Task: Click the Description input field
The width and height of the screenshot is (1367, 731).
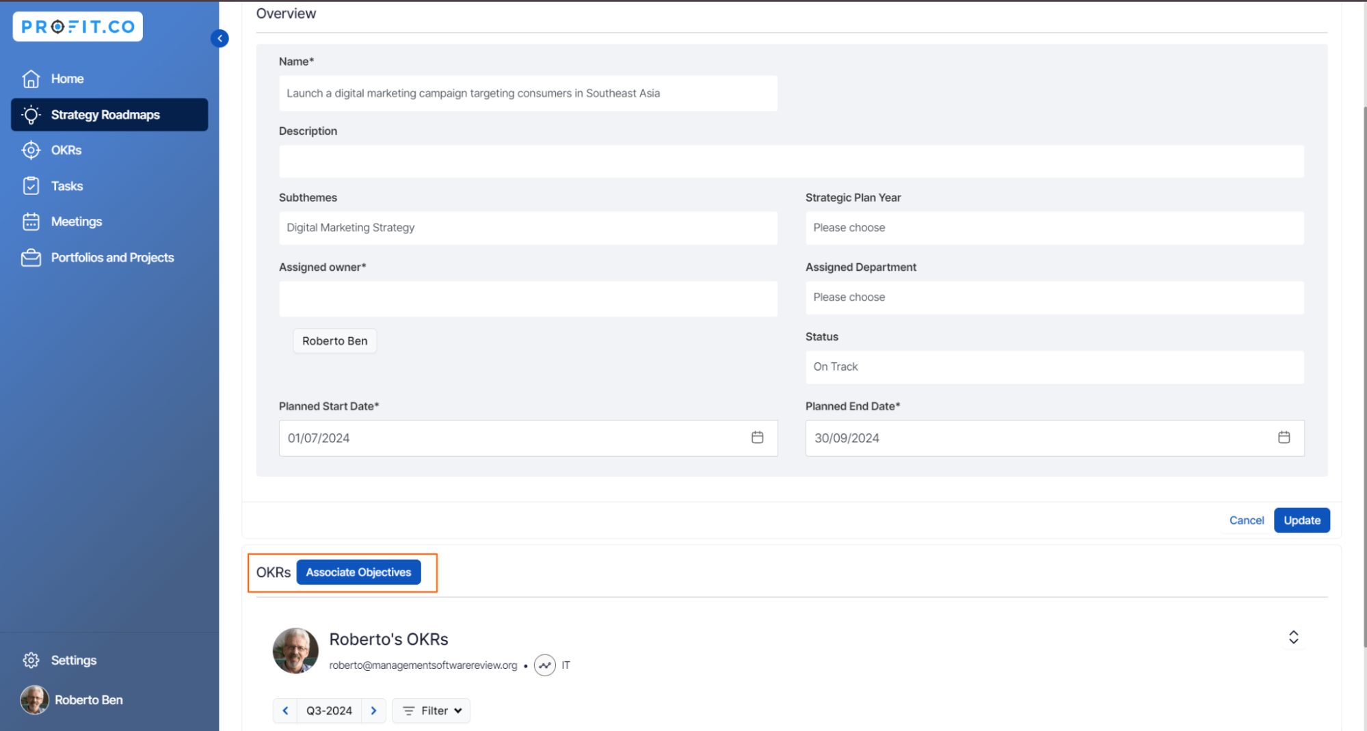Action: click(x=791, y=161)
